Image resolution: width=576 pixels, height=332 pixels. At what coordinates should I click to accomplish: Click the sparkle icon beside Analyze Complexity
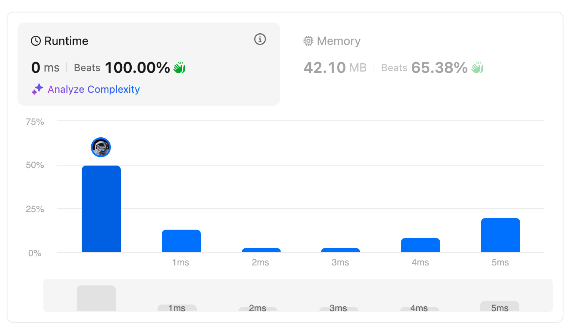tap(38, 89)
